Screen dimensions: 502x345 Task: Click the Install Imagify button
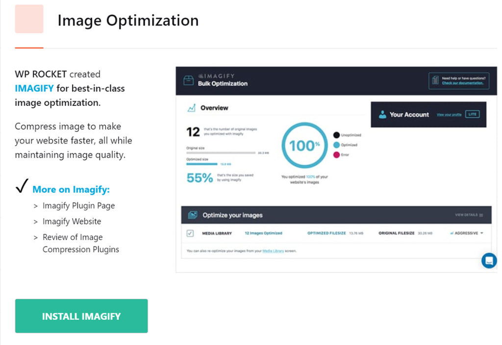coord(81,316)
